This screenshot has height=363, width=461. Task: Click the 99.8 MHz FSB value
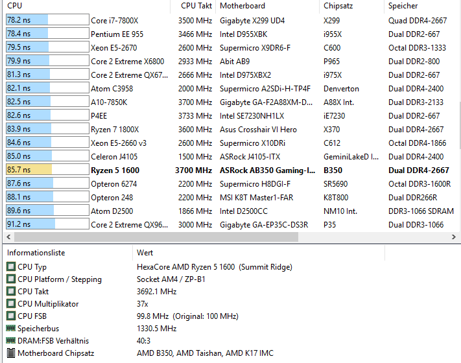click(187, 316)
